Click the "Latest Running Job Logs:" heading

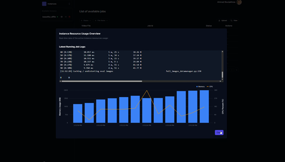tap(72, 47)
